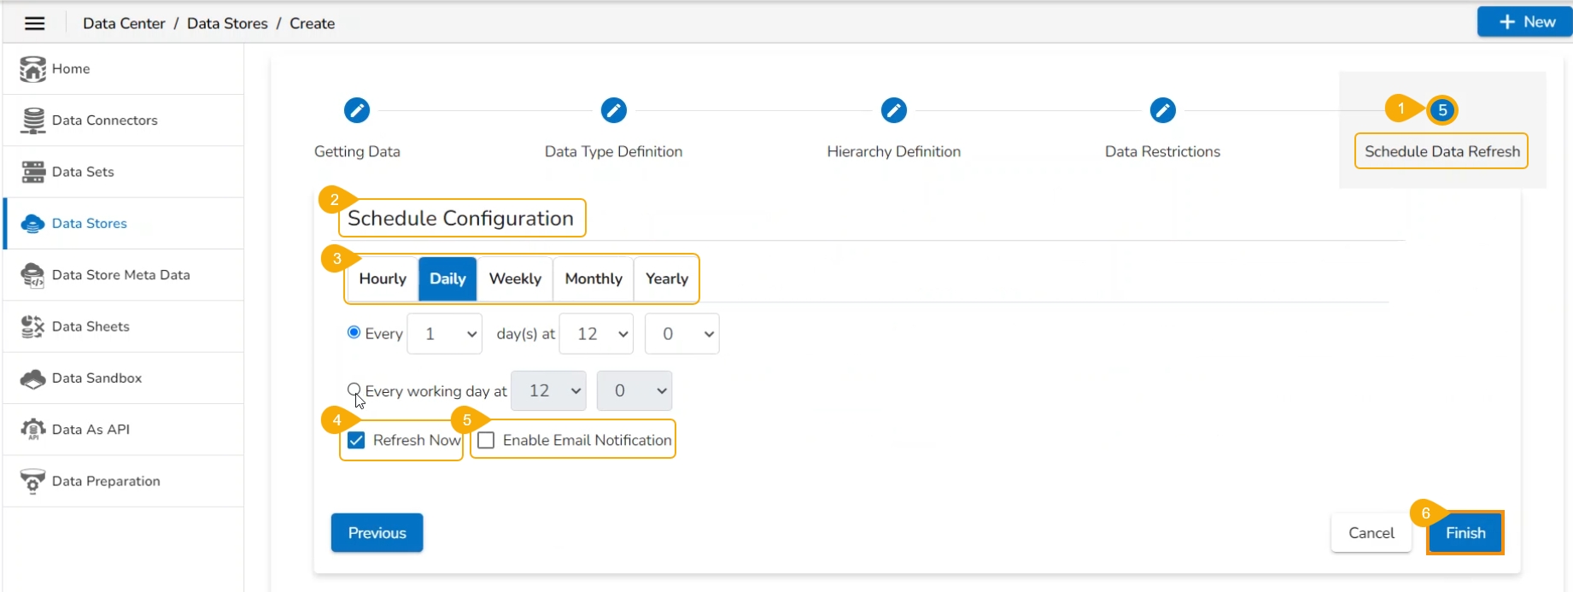This screenshot has height=592, width=1573.
Task: Open Data Preparation sidebar icon
Action: 33,481
